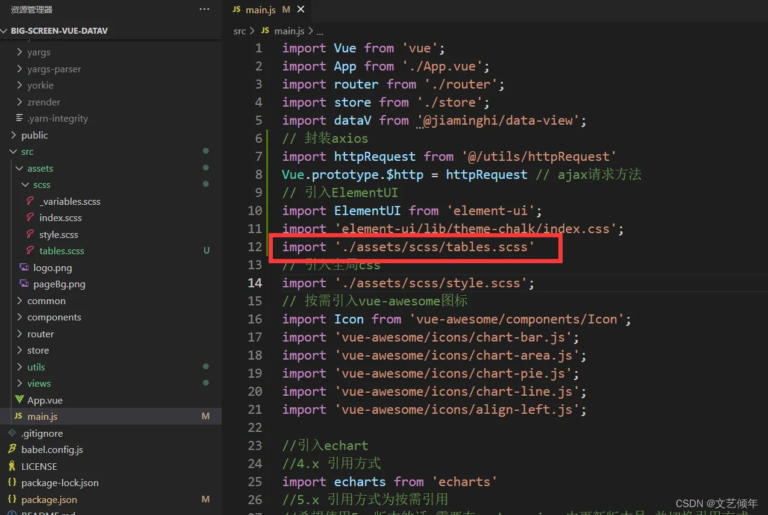Click the Vue icon beside App.vue
The width and height of the screenshot is (768, 515).
click(18, 400)
